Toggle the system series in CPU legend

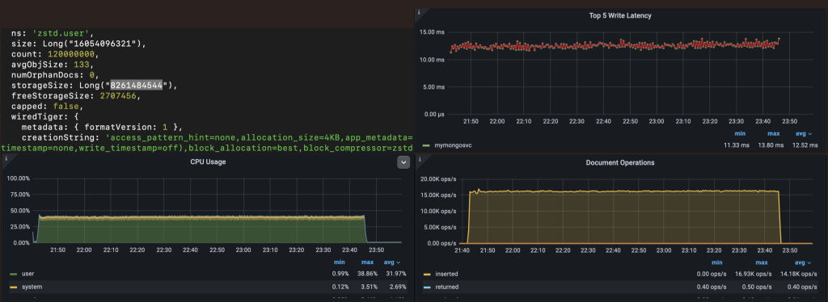pos(32,287)
